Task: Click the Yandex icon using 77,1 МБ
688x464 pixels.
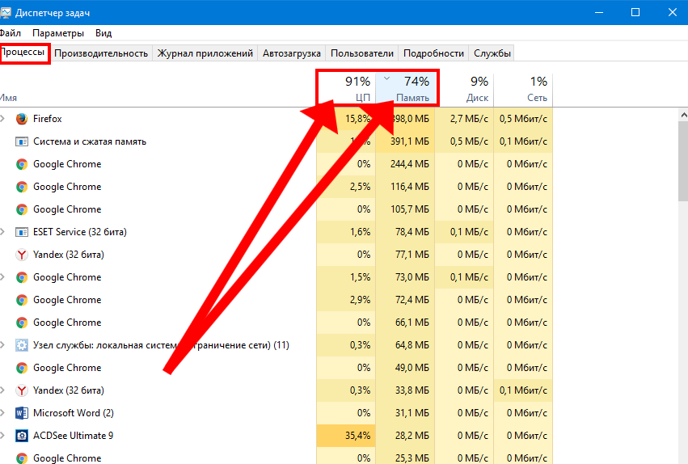Action: tap(22, 255)
